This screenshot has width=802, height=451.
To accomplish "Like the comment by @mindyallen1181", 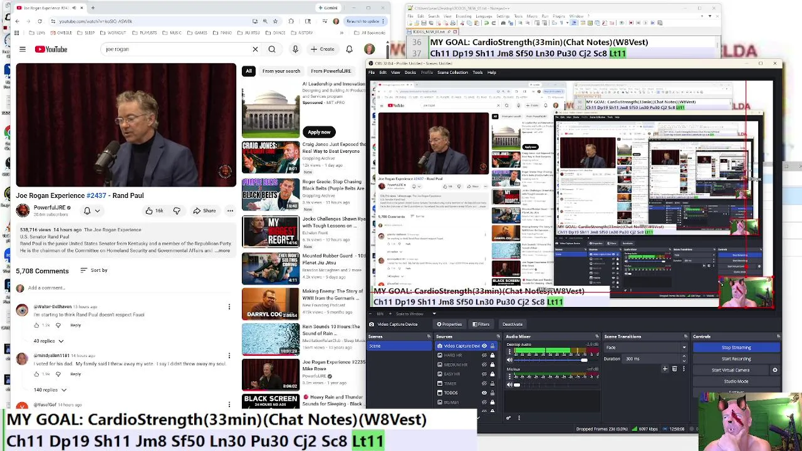I will click(x=36, y=374).
